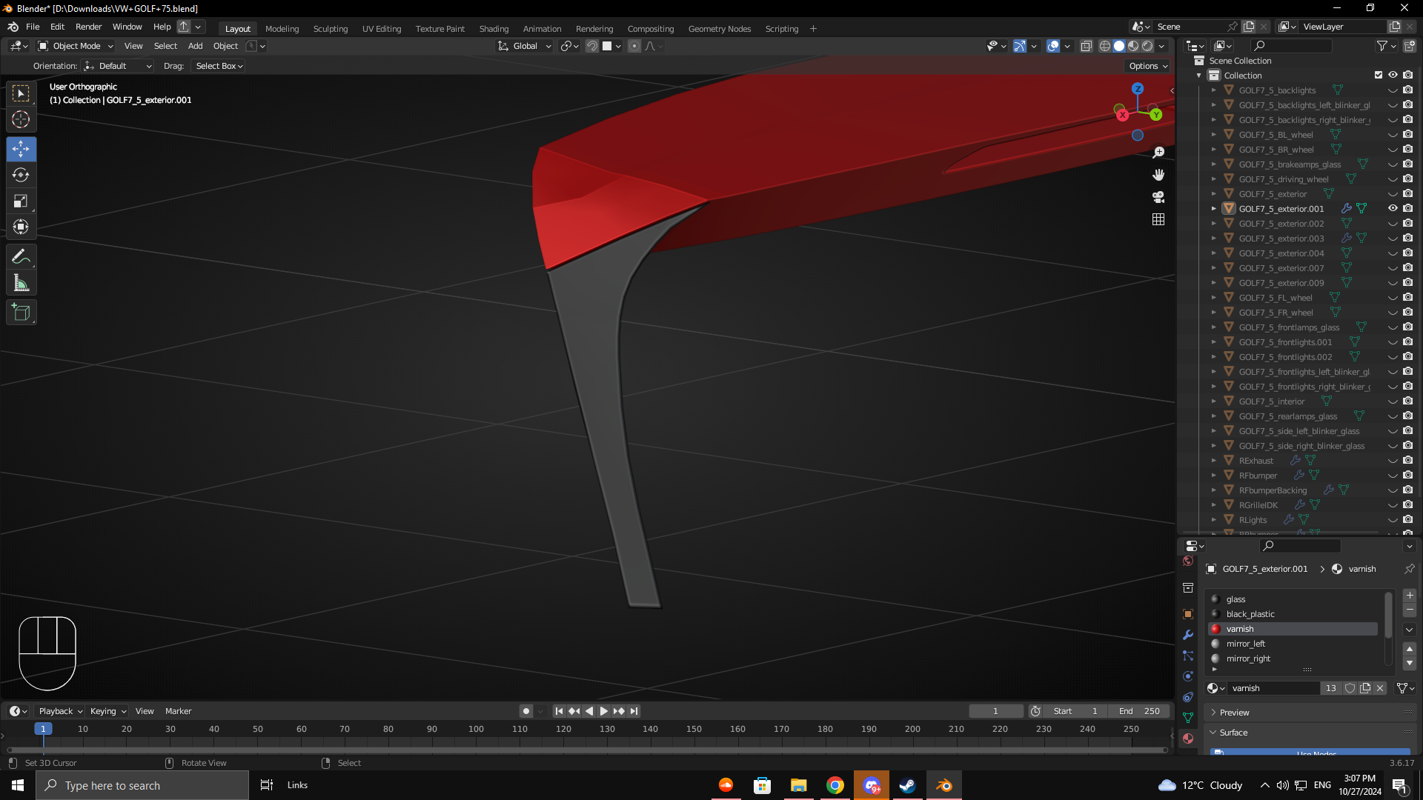
Task: Select the black_plastic material slot
Action: coord(1250,614)
